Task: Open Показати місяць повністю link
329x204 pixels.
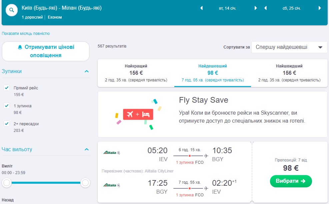Action: (26, 34)
